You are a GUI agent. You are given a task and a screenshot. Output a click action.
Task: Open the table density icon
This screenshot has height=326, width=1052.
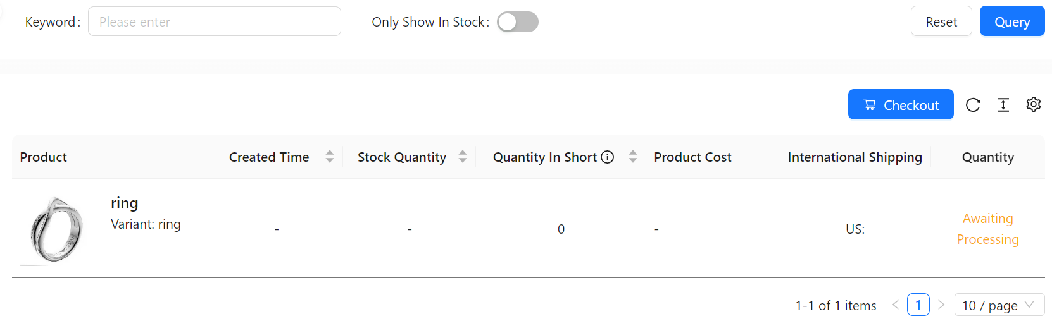point(1003,105)
